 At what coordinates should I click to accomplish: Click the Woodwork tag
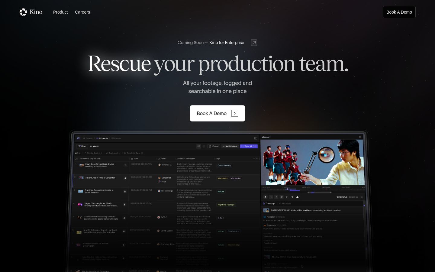(x=223, y=178)
